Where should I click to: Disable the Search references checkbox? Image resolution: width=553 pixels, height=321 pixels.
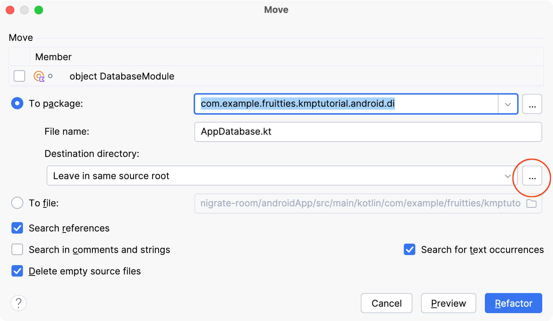coord(17,228)
